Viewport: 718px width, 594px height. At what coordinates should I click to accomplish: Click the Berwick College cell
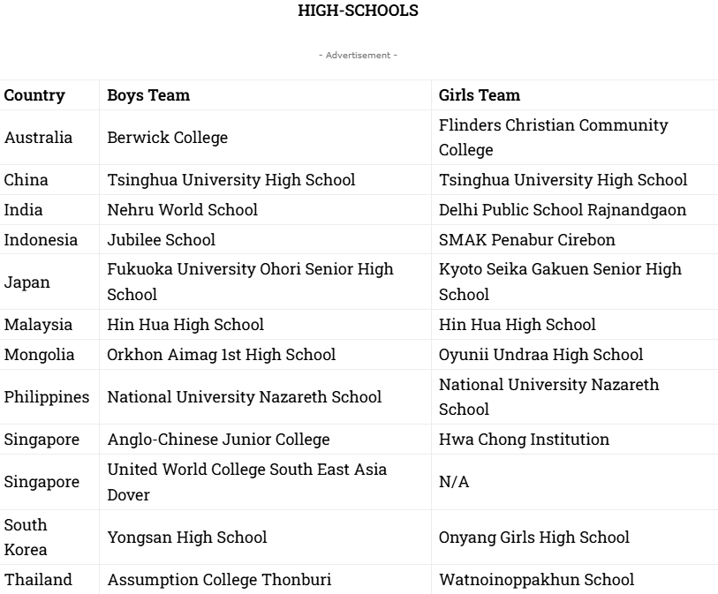tap(168, 138)
